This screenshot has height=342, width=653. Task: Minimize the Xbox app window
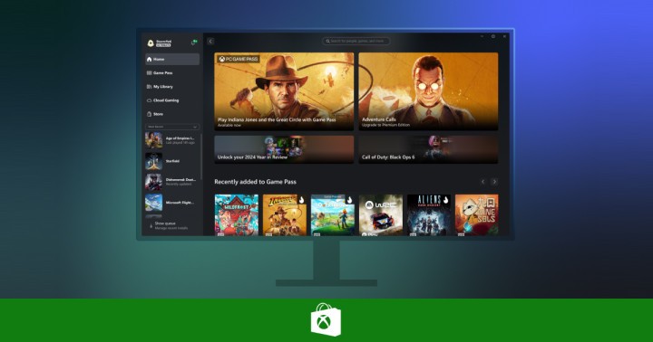click(x=482, y=36)
